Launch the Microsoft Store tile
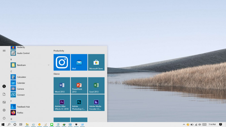226x127 pixels. pyautogui.click(x=96, y=62)
